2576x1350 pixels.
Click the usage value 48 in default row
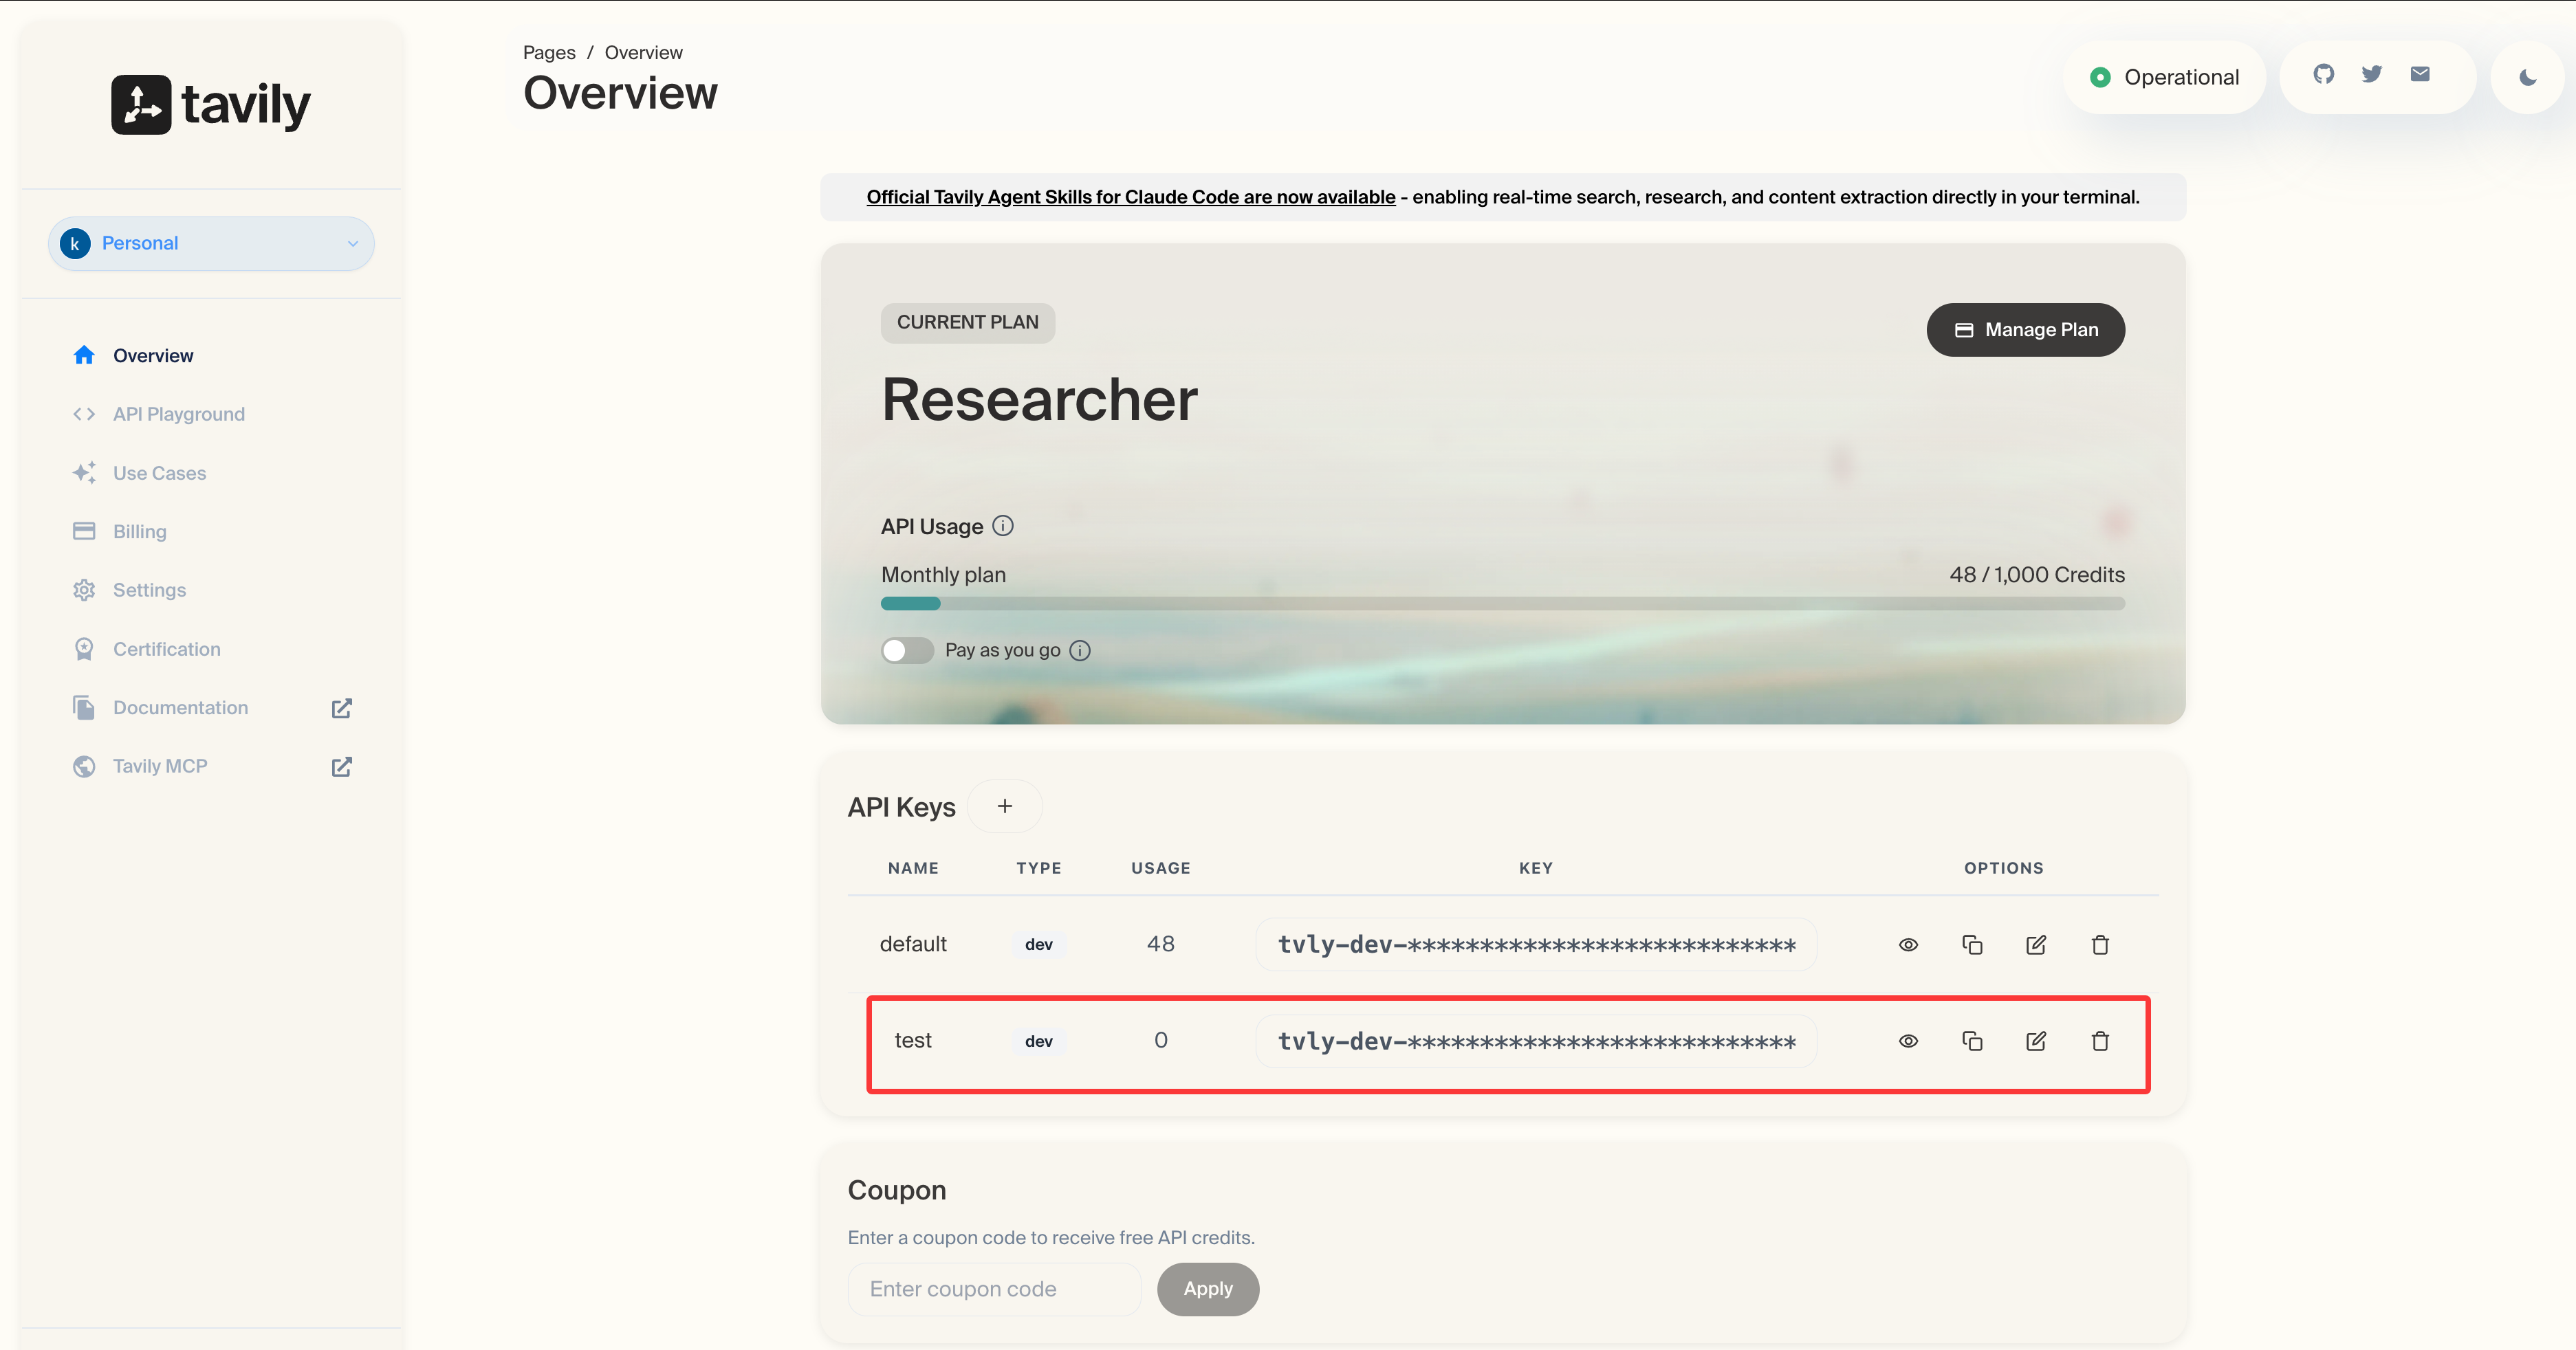pyautogui.click(x=1161, y=944)
